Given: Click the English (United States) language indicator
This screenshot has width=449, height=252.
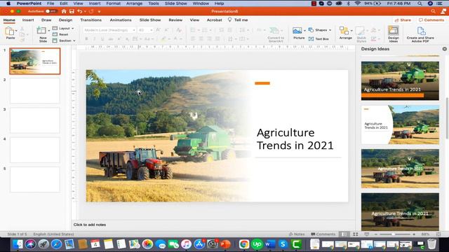Looking at the screenshot, I should click(53, 234).
